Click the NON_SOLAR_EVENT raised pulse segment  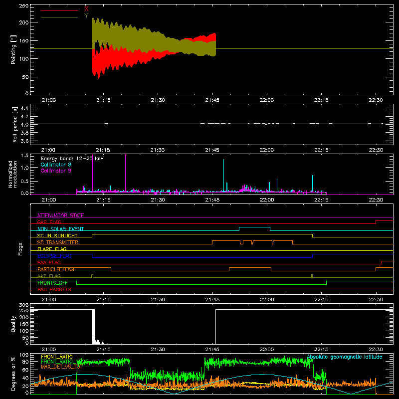[x=254, y=227]
